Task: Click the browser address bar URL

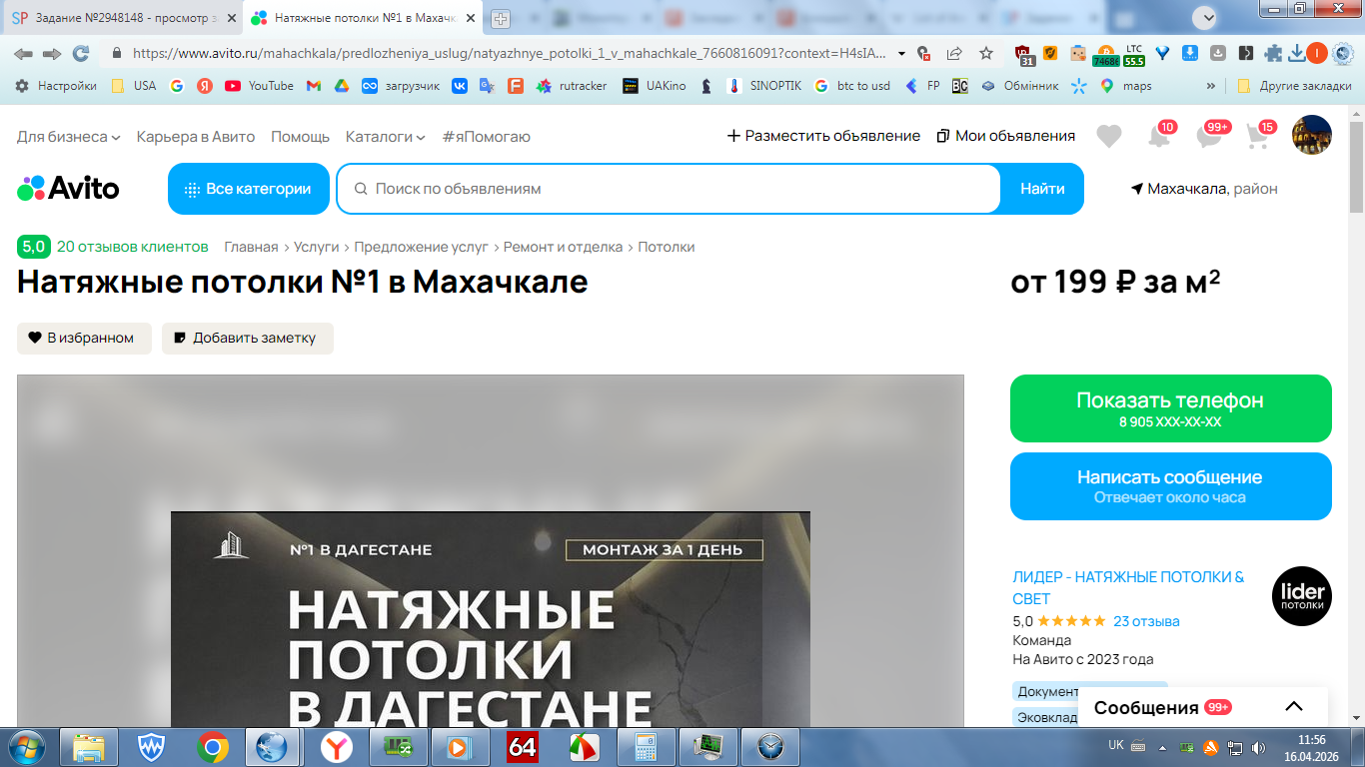Action: coord(510,54)
